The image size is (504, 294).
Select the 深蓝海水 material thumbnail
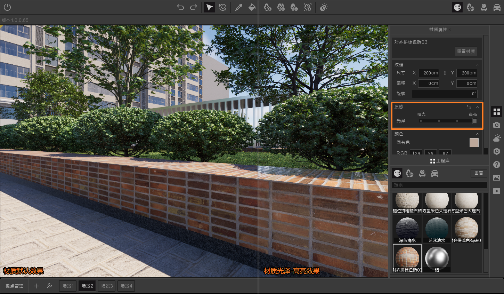click(407, 229)
